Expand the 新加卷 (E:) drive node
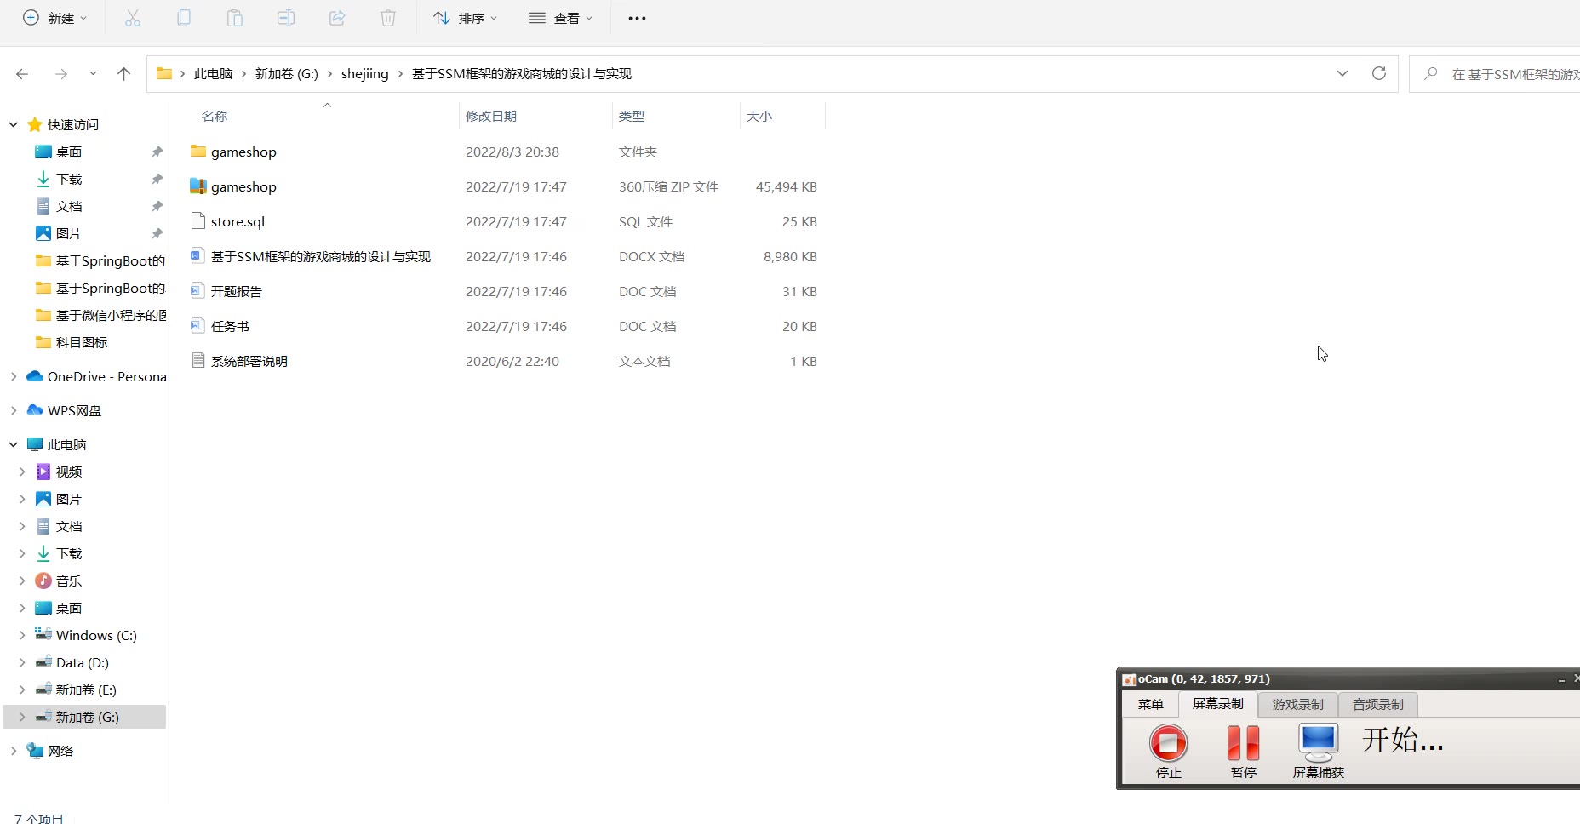The image size is (1580, 824). pyautogui.click(x=22, y=690)
